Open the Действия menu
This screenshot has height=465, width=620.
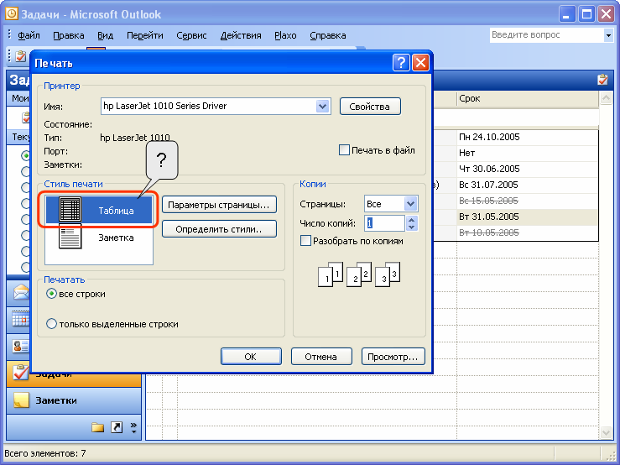[x=241, y=35]
